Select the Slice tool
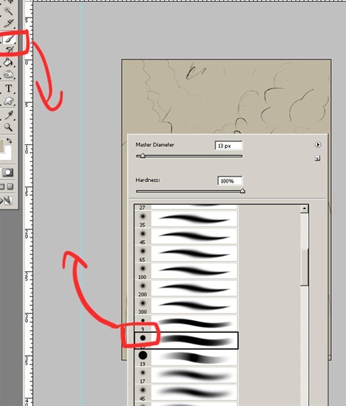Screen dimensions: 346x406 (9, 24)
